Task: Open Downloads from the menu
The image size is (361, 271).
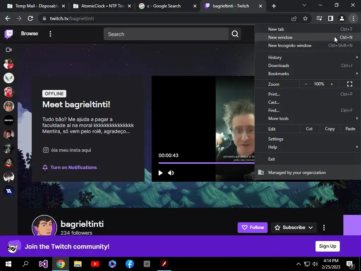Action: pos(308,65)
